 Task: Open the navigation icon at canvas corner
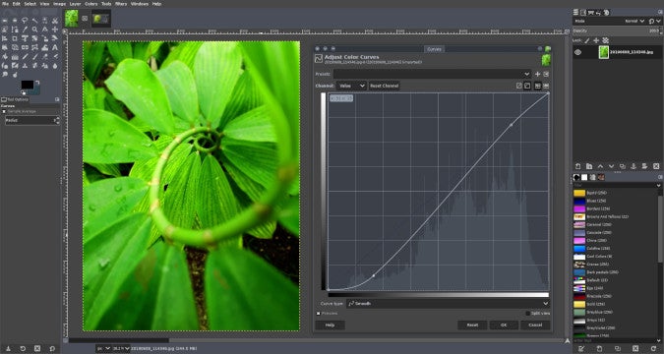coord(568,340)
